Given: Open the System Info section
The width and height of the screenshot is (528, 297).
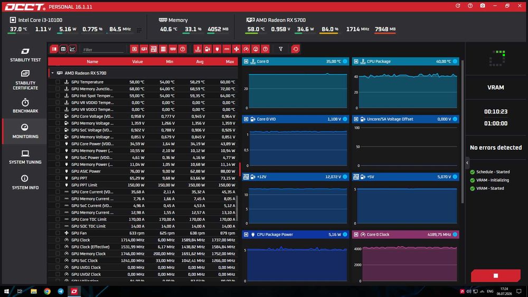Looking at the screenshot, I should click(25, 183).
